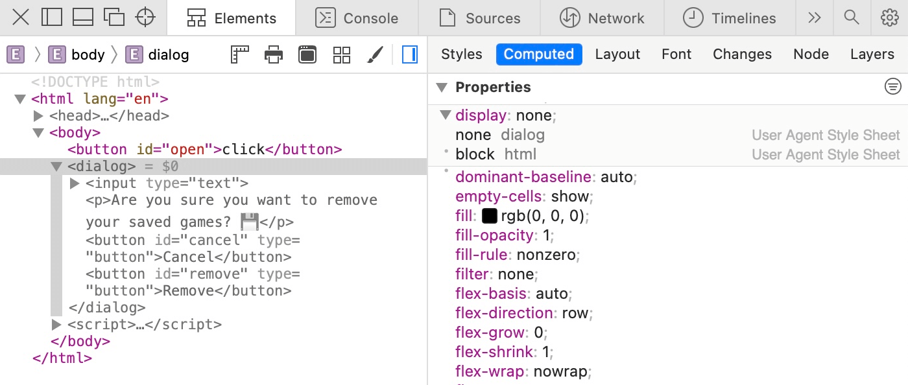Detach inspector into separate window
The width and height of the screenshot is (908, 385).
pos(114,17)
